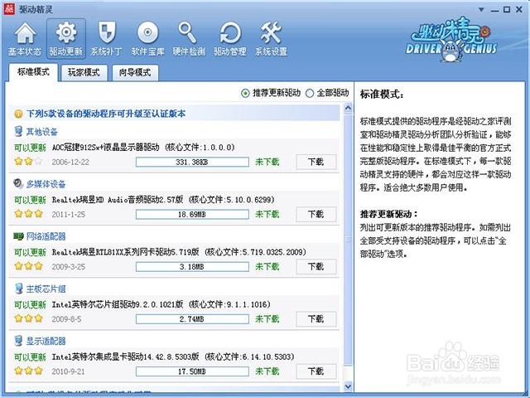Click 可以更新 label of Realtek audio row
Image resolution: width=530 pixels, height=398 pixels.
(x=30, y=200)
